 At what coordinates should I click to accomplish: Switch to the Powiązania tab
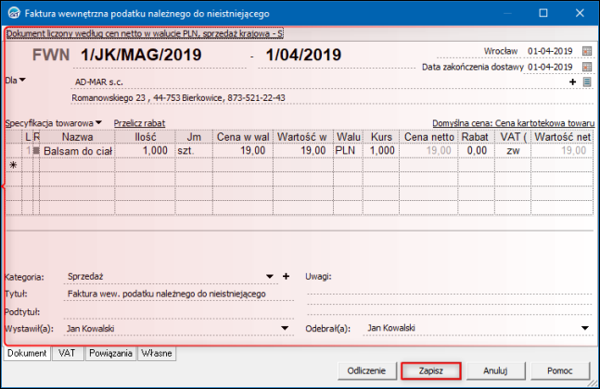pyautogui.click(x=110, y=353)
